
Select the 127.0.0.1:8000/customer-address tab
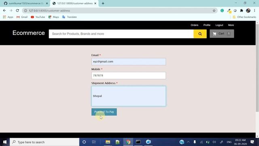coord(74,3)
